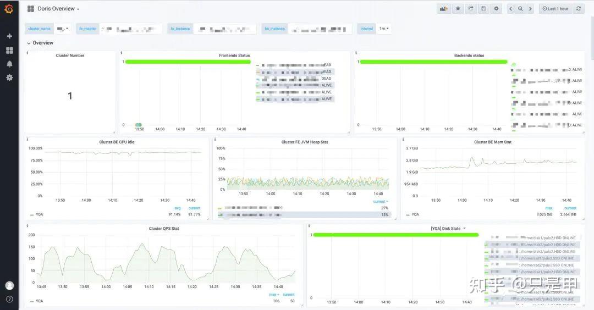
Task: Open the interval 1m dropdown
Action: click(384, 29)
